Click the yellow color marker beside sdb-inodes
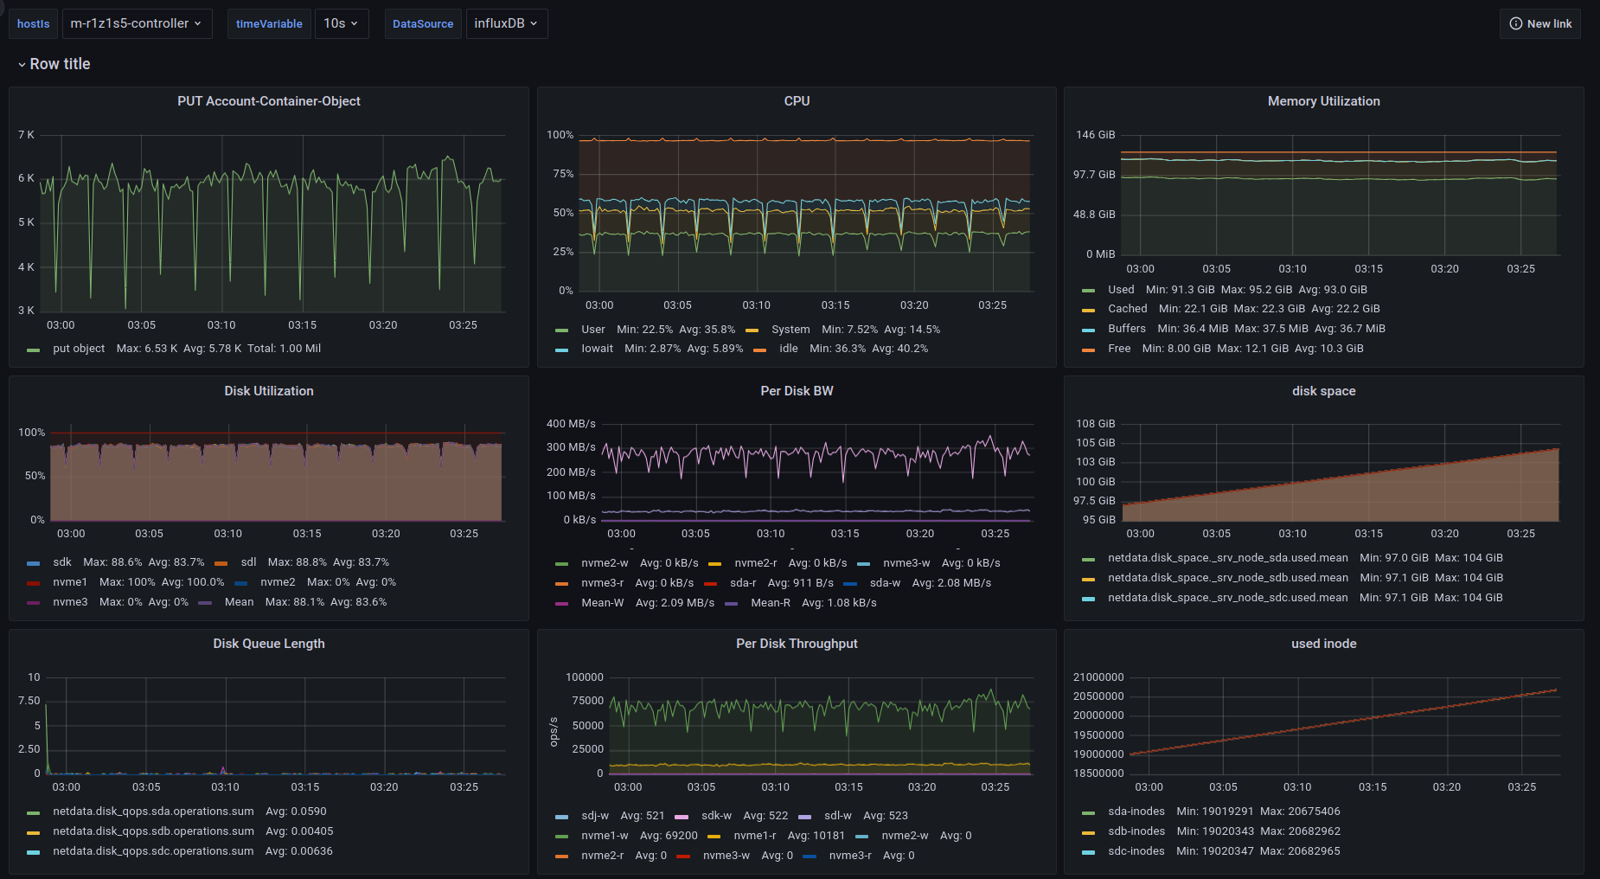Image resolution: width=1600 pixels, height=879 pixels. click(x=1088, y=832)
